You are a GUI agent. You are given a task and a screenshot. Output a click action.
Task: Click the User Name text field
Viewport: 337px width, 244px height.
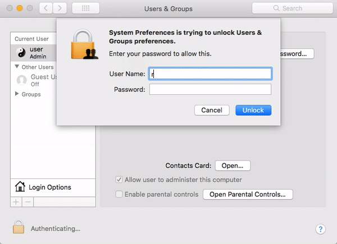pos(210,74)
